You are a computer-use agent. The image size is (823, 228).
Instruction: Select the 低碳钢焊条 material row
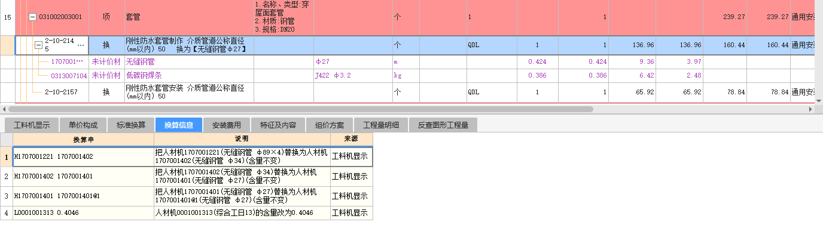click(407, 76)
